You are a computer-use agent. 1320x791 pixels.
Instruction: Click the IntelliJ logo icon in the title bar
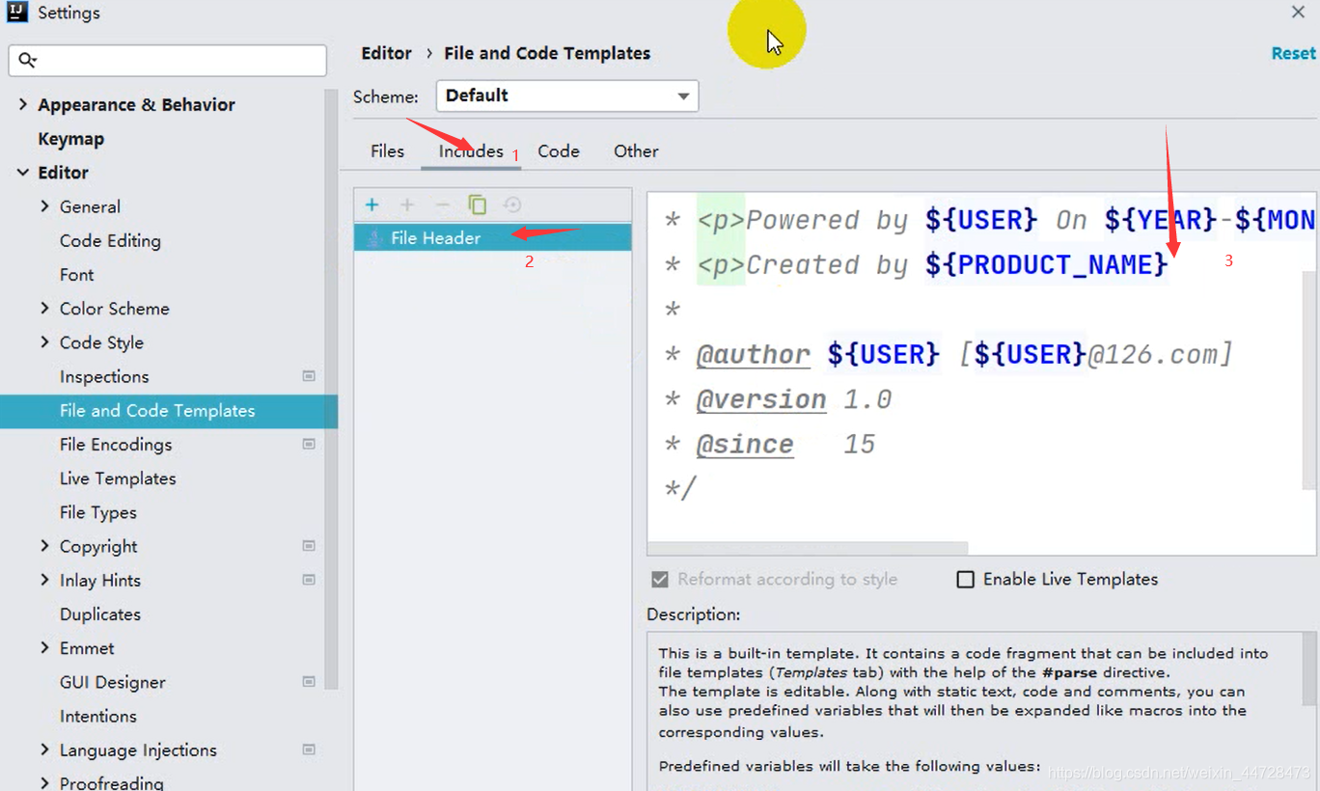point(16,14)
